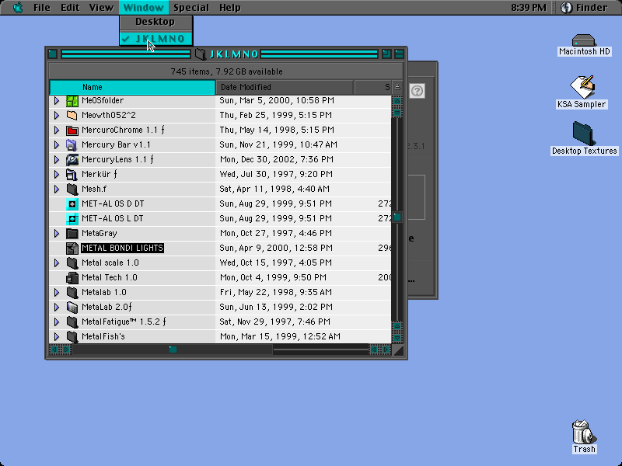Expand the MeOSfolder disclosure triangle
This screenshot has width=622, height=466.
[57, 101]
